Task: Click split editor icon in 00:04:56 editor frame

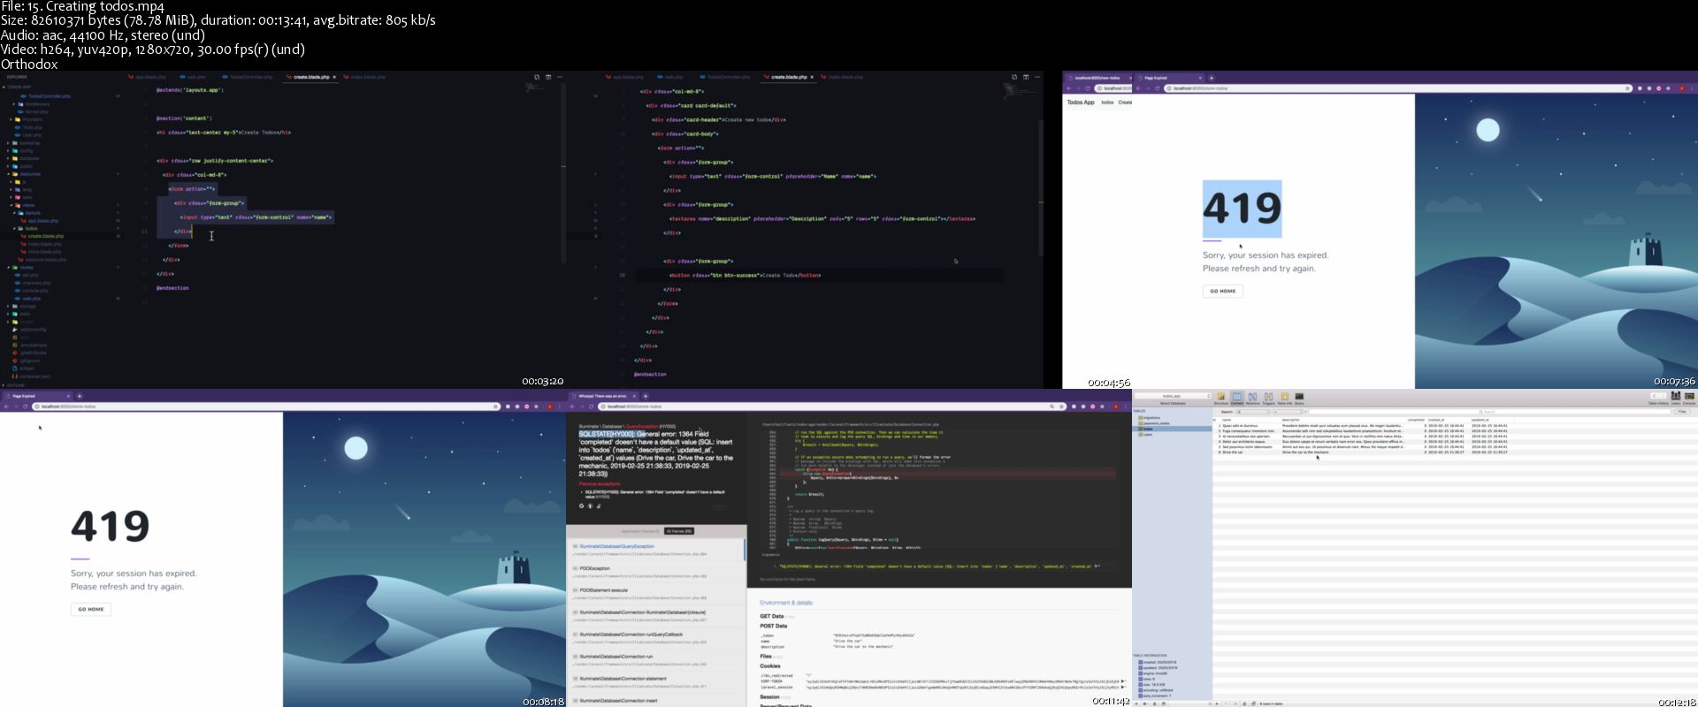Action: [1026, 77]
